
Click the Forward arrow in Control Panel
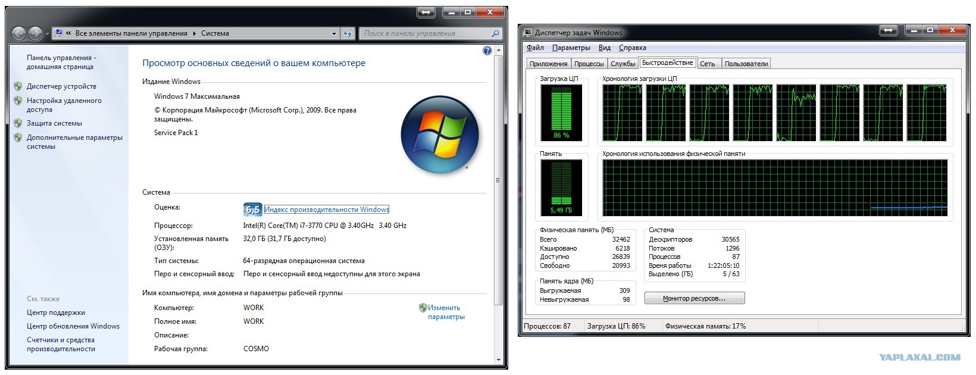click(36, 33)
